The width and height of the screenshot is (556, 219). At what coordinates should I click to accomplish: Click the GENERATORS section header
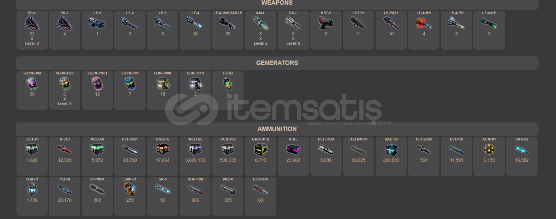(x=277, y=63)
